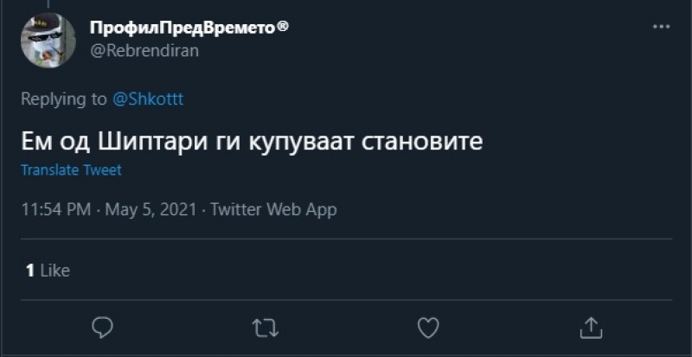Click the 11:54 PM timestamp
692x357 pixels.
click(x=56, y=209)
